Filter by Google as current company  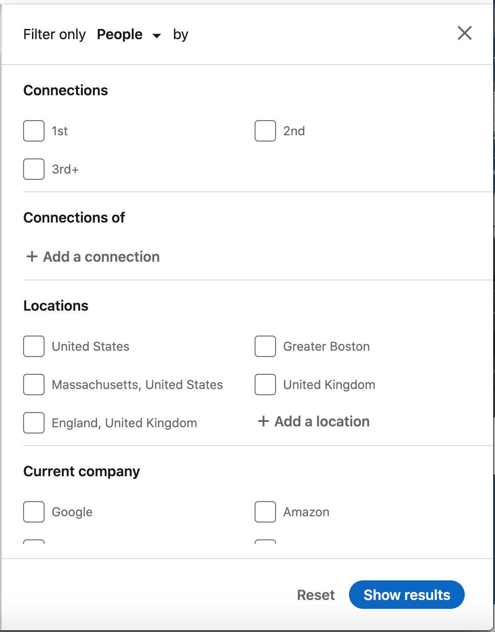(33, 512)
